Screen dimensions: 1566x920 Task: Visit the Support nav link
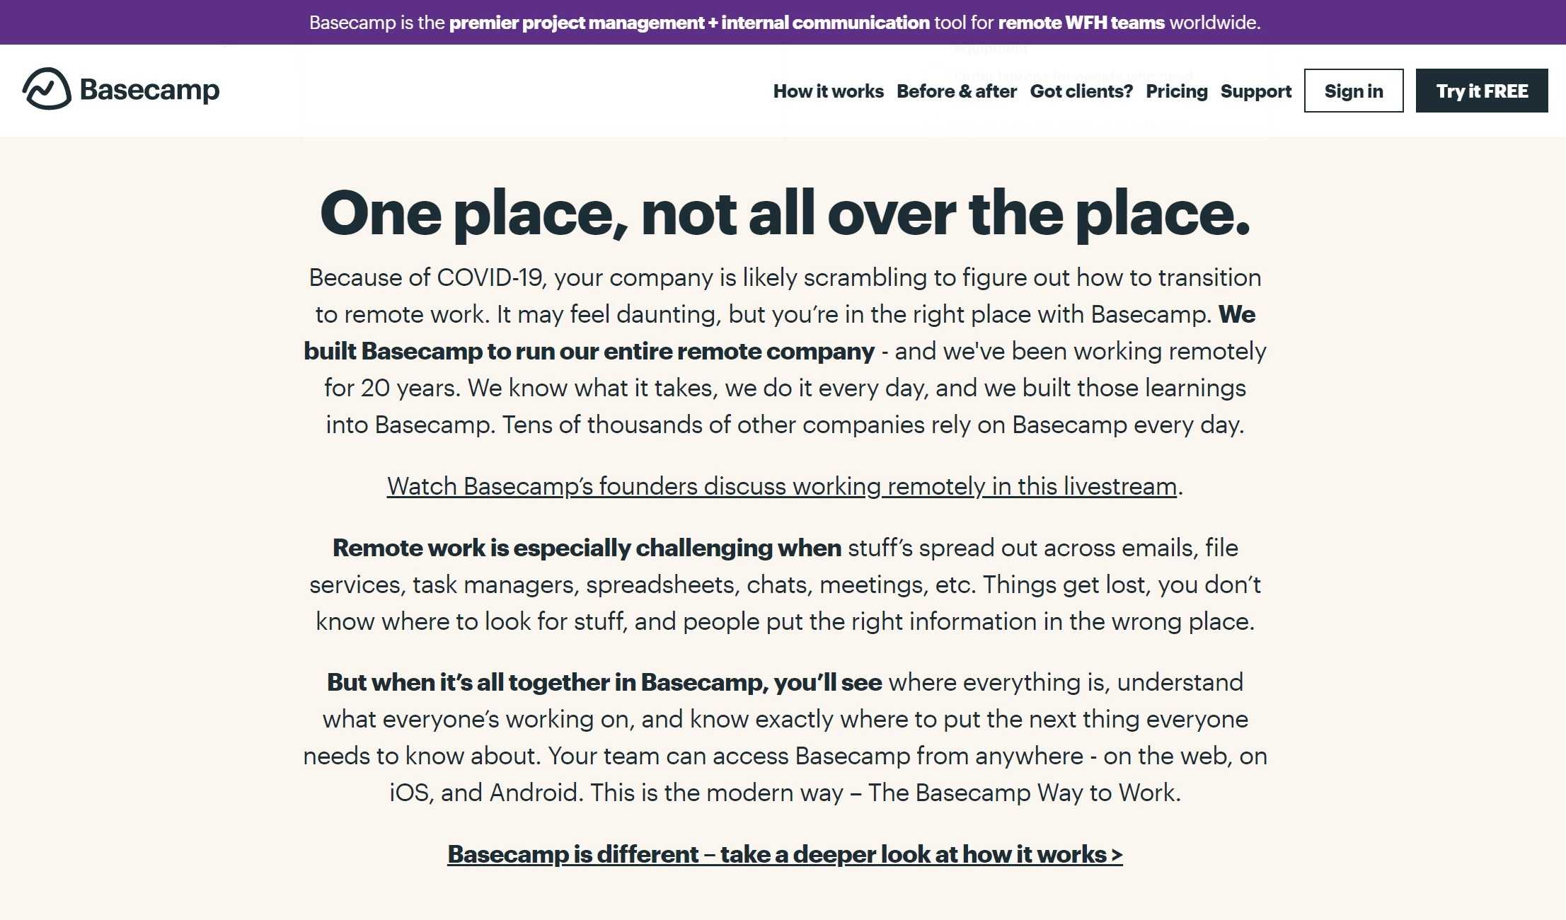[1255, 91]
